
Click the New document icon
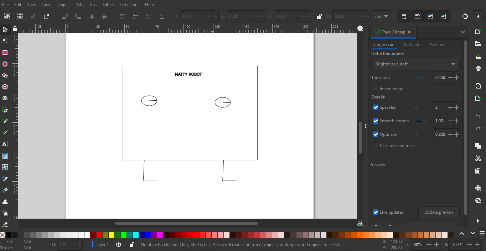(x=478, y=32)
